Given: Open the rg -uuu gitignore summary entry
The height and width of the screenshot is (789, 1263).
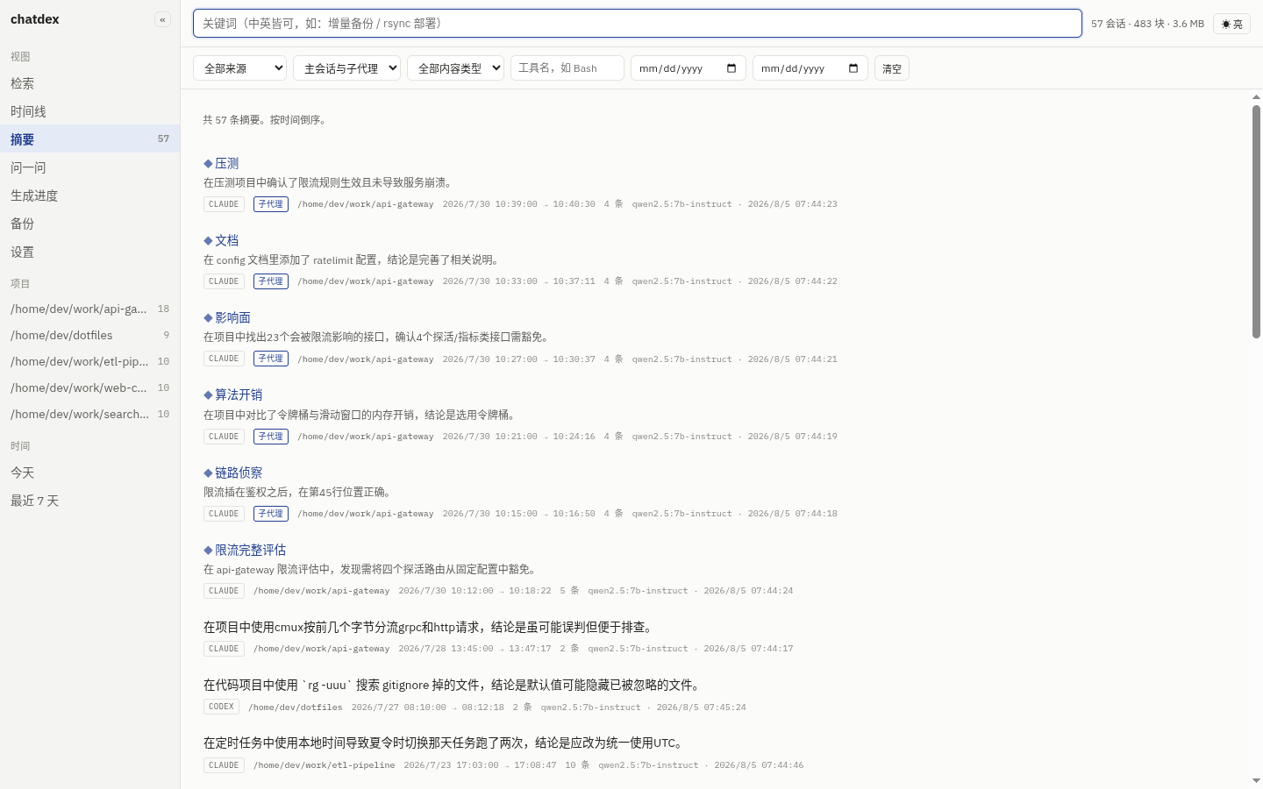Looking at the screenshot, I should 452,685.
